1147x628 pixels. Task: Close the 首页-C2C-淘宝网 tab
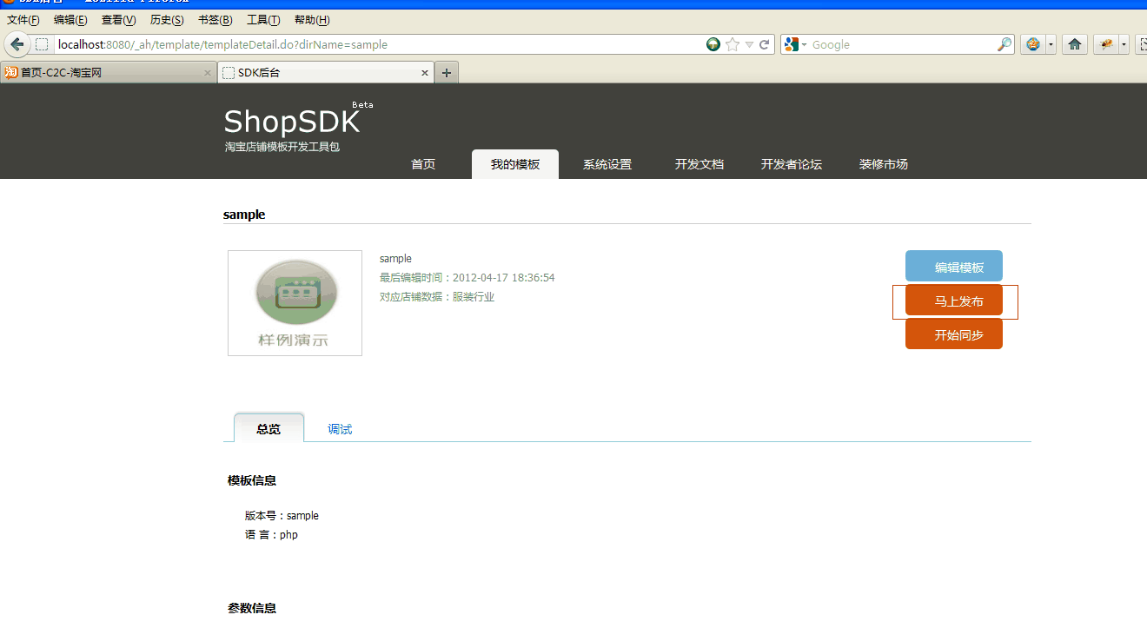click(208, 73)
